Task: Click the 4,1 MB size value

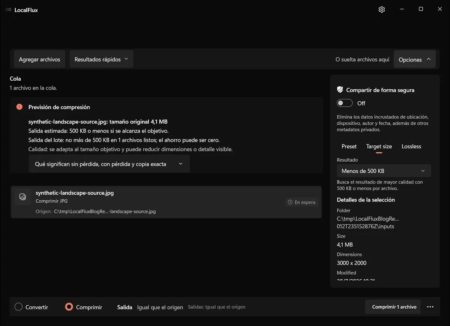Action: pos(345,245)
